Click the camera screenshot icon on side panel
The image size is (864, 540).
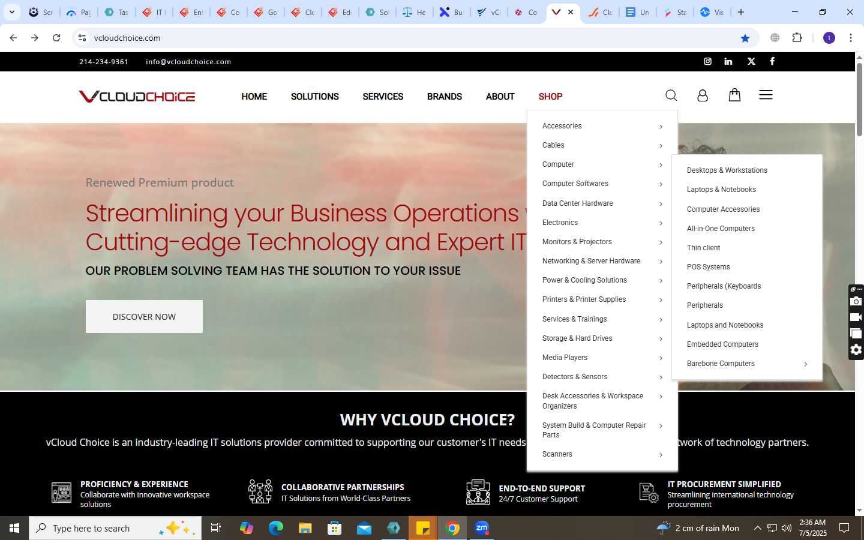point(856,301)
